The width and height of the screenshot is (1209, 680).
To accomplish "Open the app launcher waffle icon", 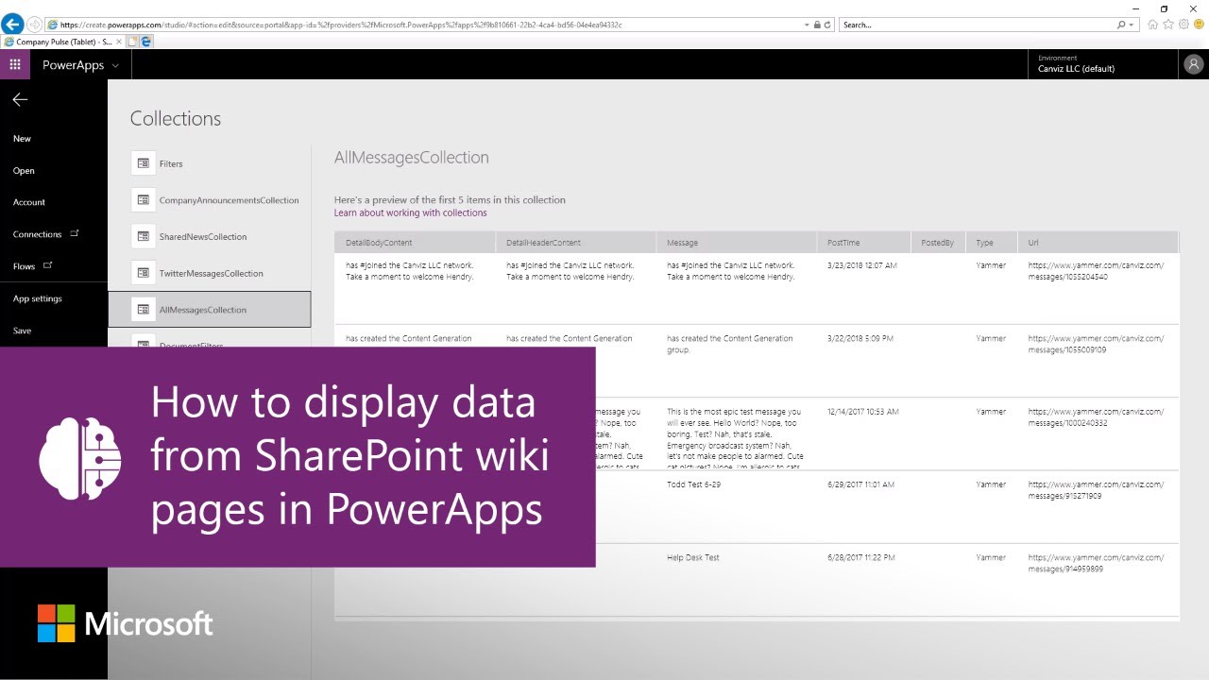I will [x=15, y=64].
